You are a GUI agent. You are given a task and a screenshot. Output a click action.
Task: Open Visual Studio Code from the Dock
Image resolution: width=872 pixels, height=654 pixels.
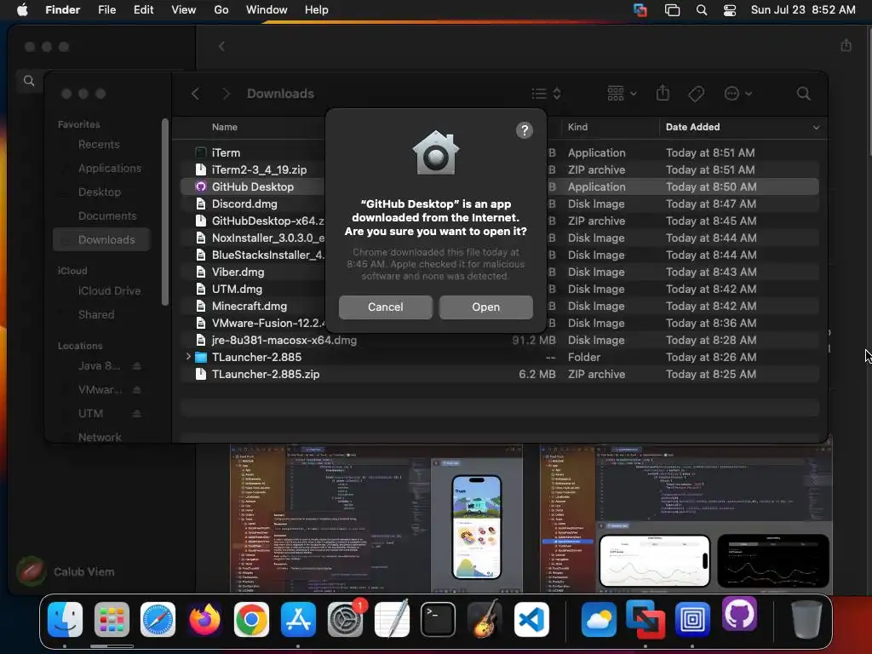(x=531, y=619)
